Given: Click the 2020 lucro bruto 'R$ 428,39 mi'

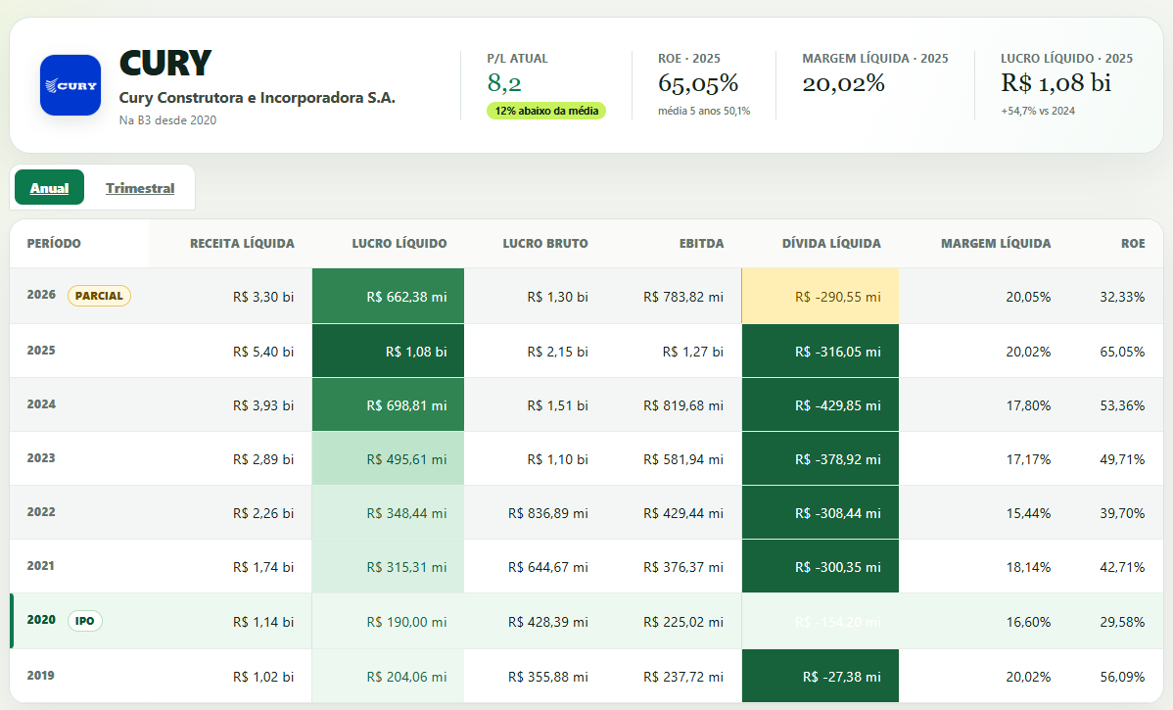Looking at the screenshot, I should (x=547, y=622).
